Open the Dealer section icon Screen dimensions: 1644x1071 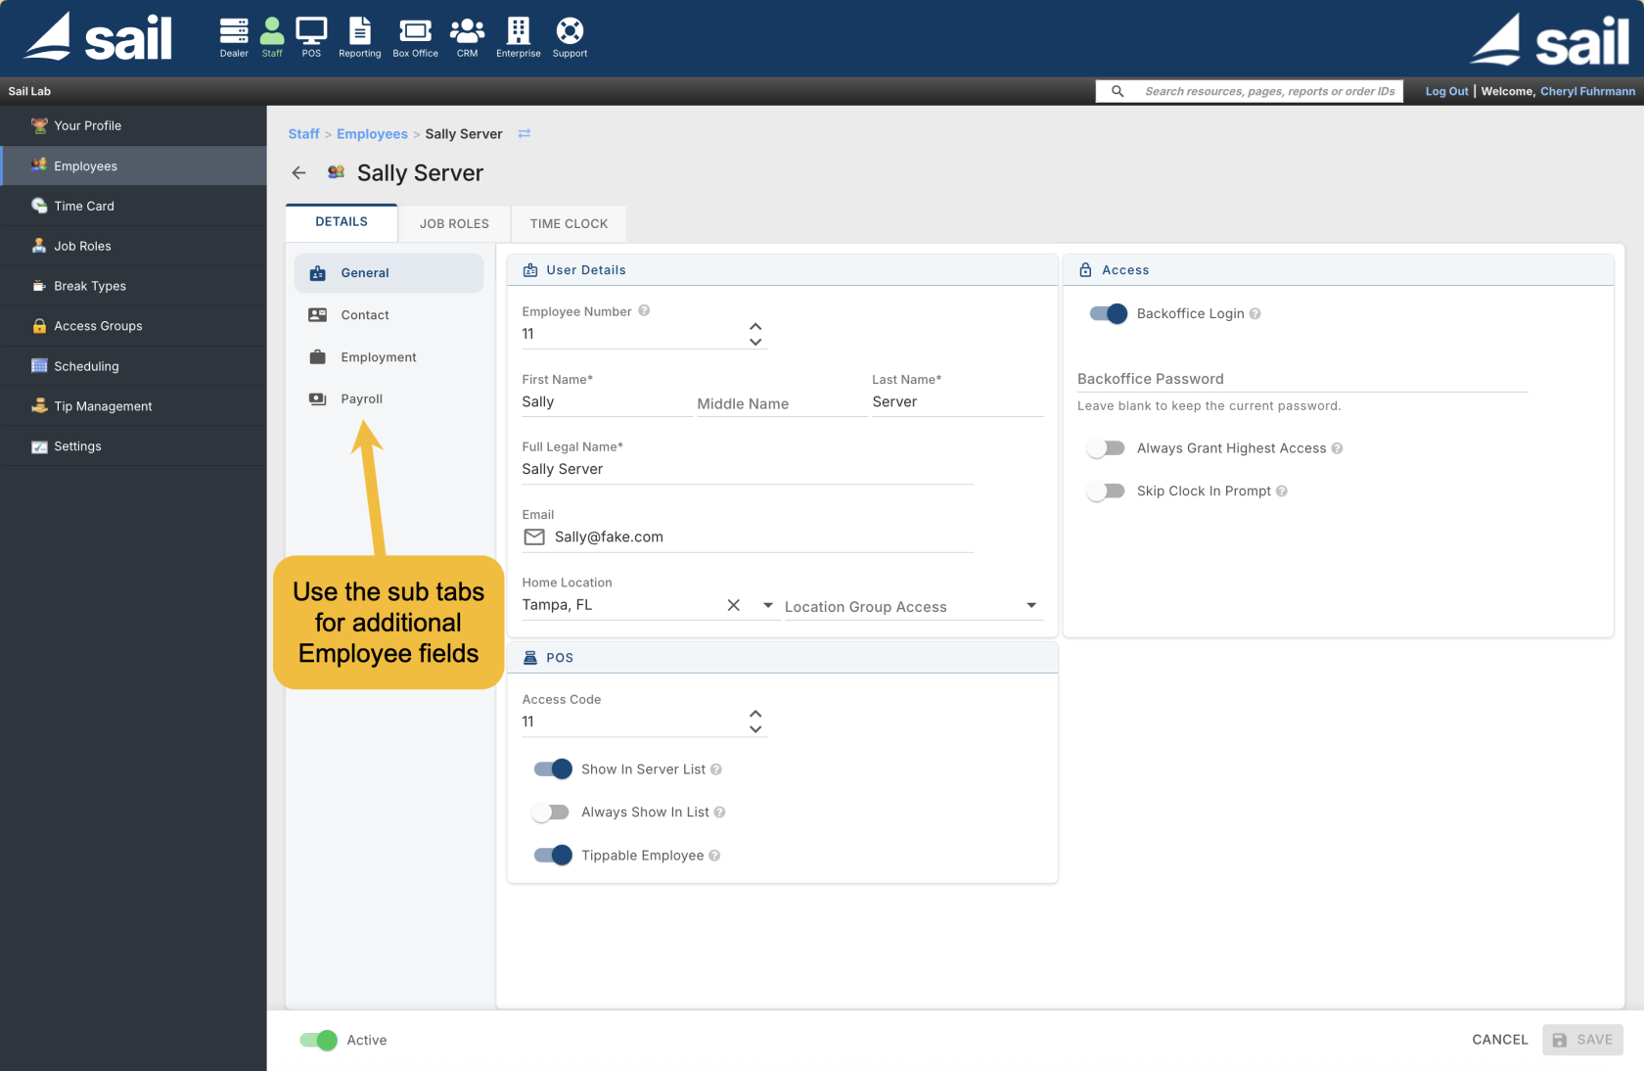234,37
